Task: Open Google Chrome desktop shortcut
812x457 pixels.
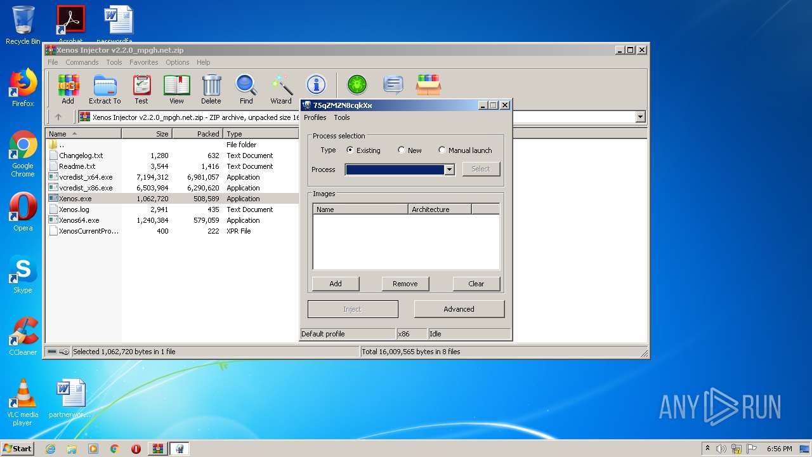Action: click(23, 154)
